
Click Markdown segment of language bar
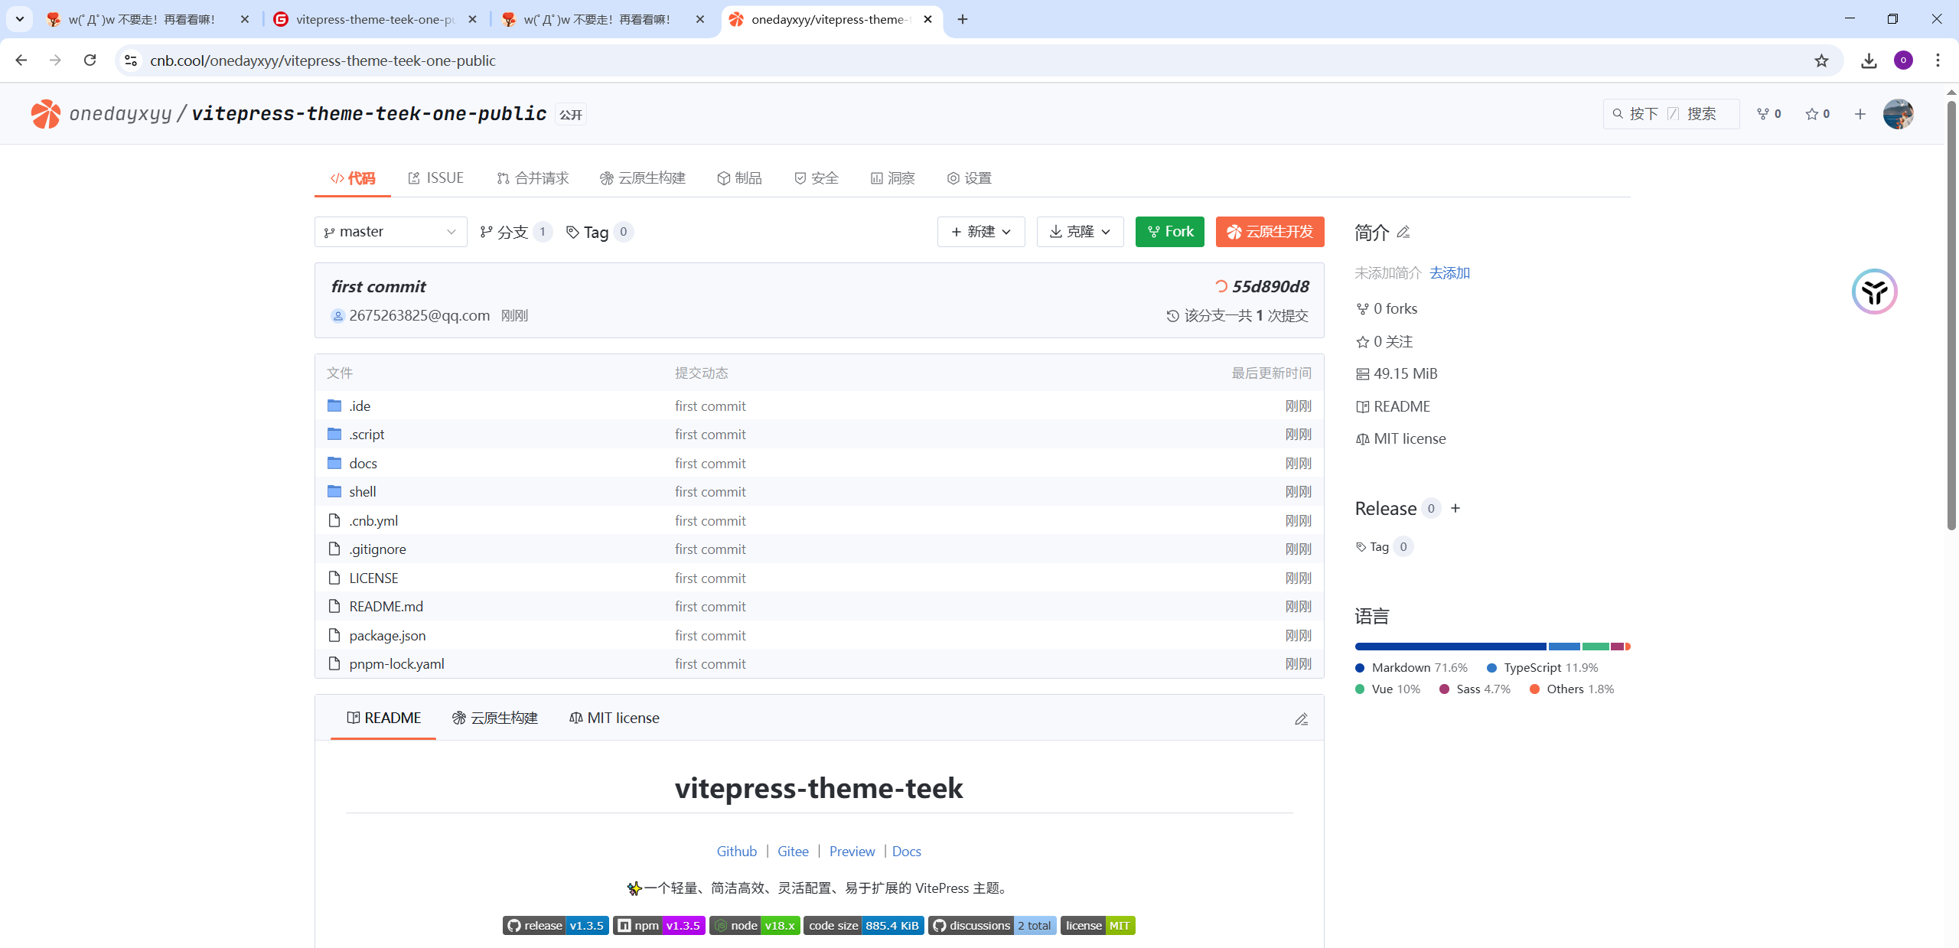1450,647
